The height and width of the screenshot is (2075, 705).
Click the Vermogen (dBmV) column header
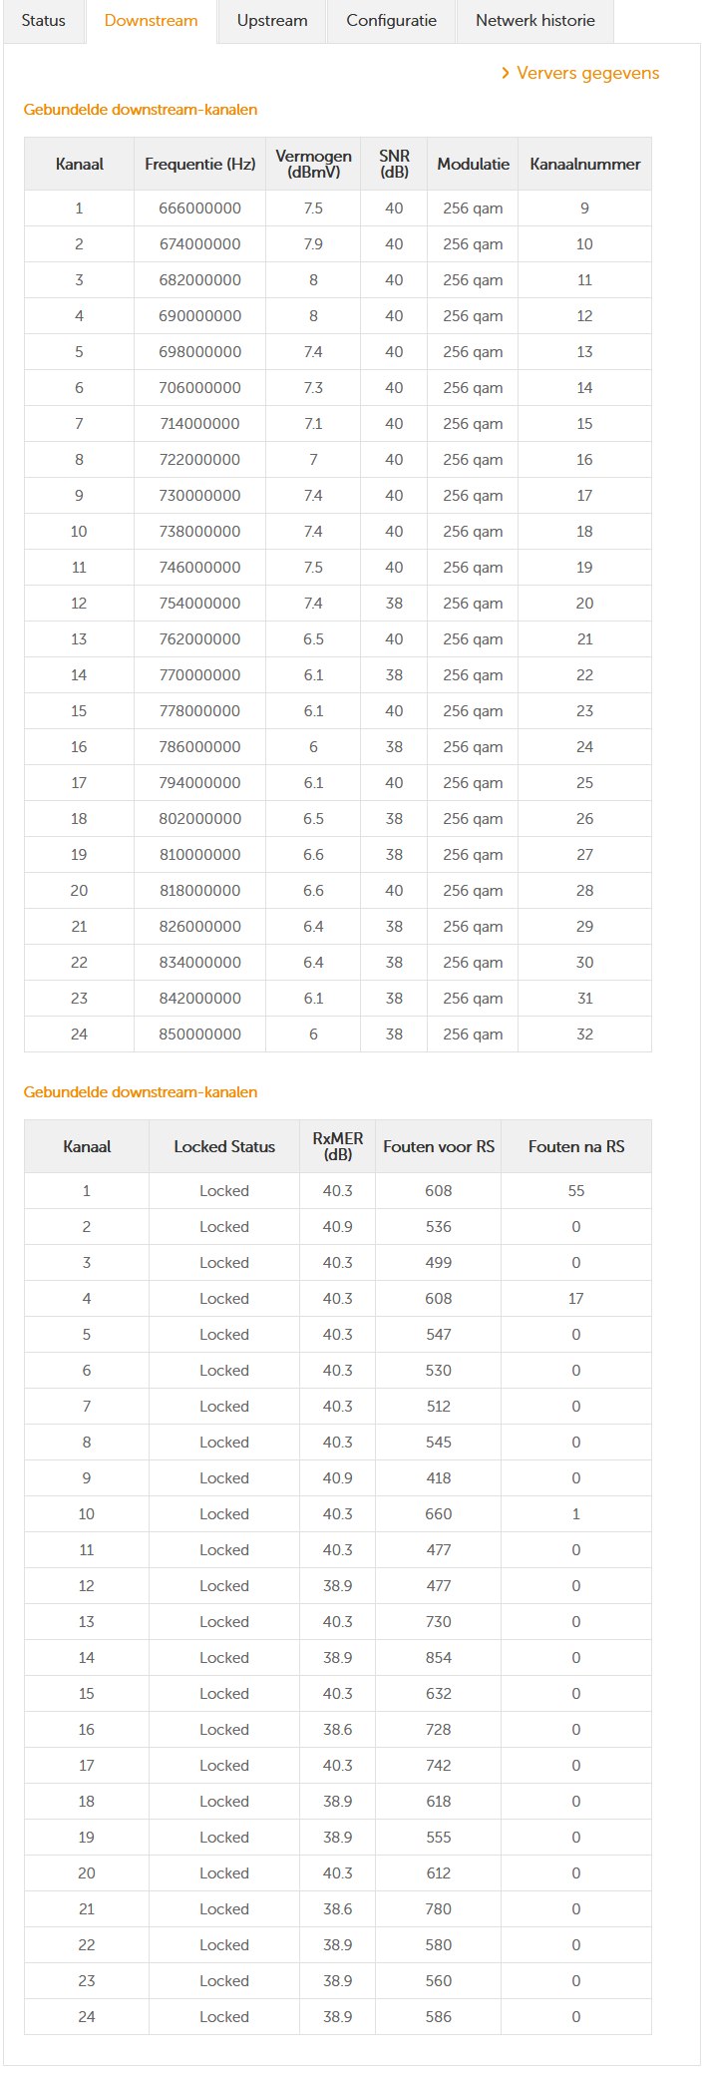pyautogui.click(x=313, y=164)
